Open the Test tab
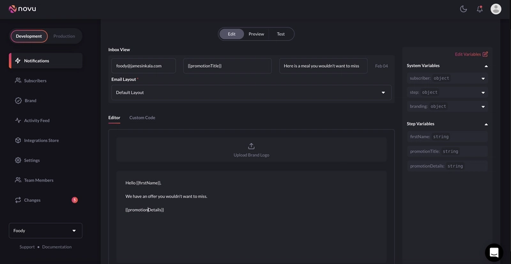 pyautogui.click(x=280, y=34)
